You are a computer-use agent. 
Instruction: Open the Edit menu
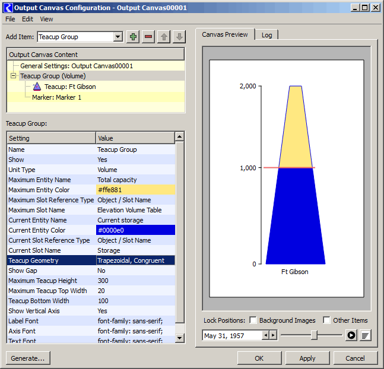(27, 19)
